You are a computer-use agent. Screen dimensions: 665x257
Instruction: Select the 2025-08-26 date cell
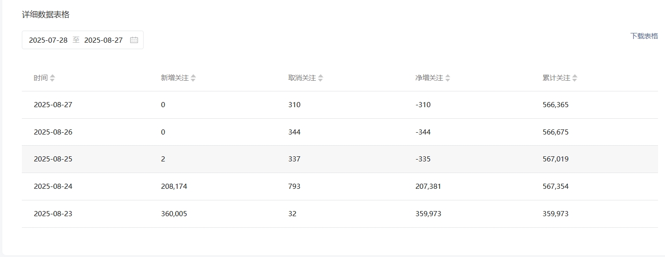click(53, 132)
